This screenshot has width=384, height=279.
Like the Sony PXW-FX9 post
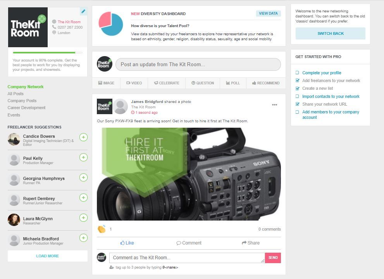(x=127, y=243)
